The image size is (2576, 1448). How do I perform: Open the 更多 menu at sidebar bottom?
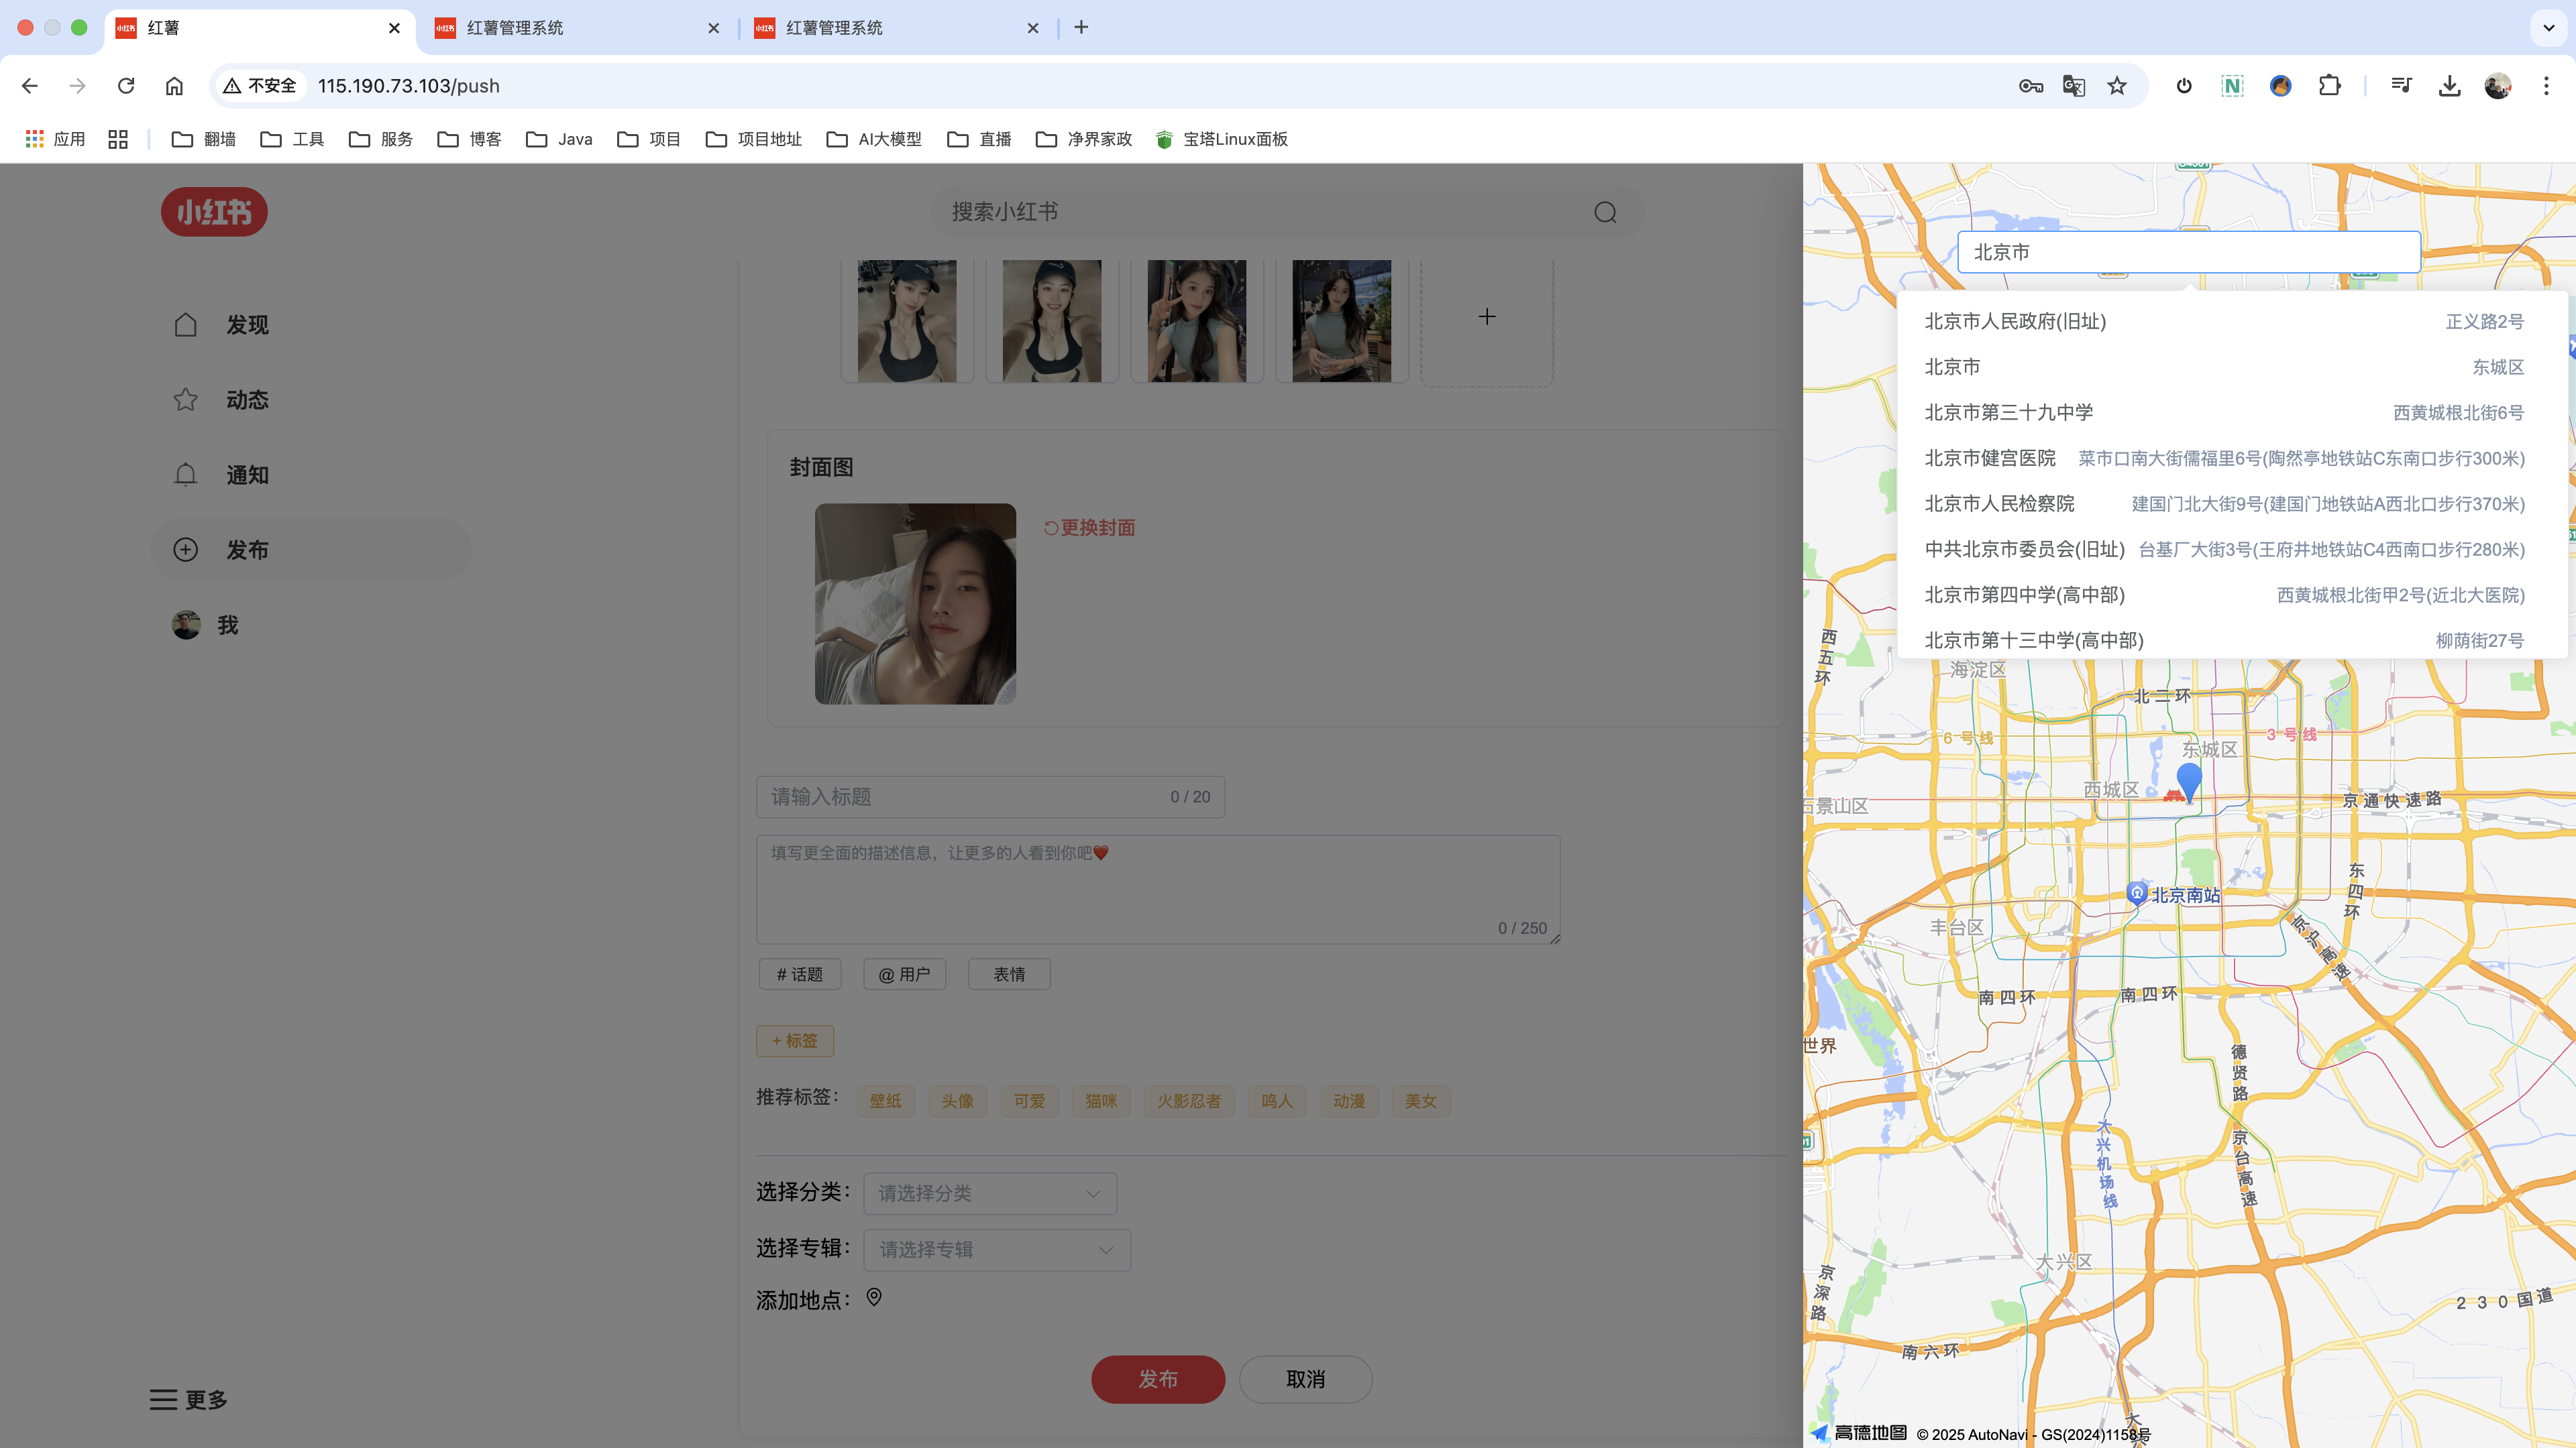[x=189, y=1399]
